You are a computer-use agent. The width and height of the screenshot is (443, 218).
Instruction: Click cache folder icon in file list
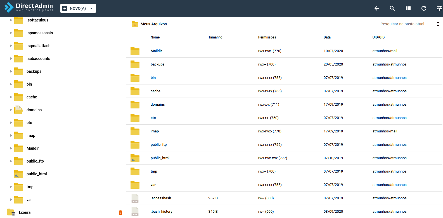pos(135,91)
